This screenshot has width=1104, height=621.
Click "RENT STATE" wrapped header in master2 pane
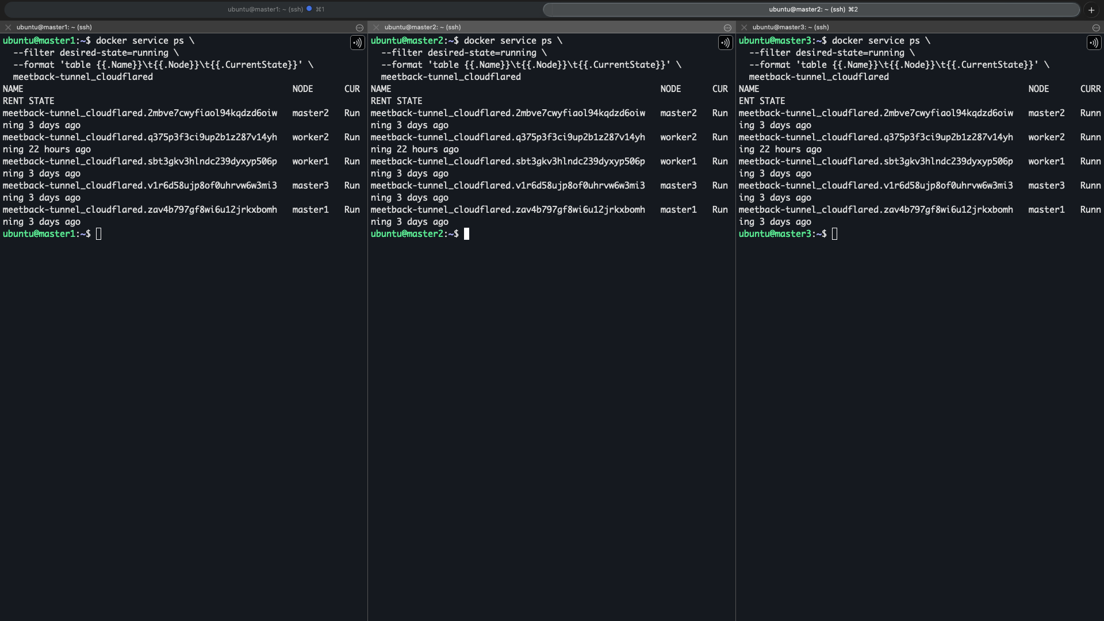pyautogui.click(x=397, y=101)
